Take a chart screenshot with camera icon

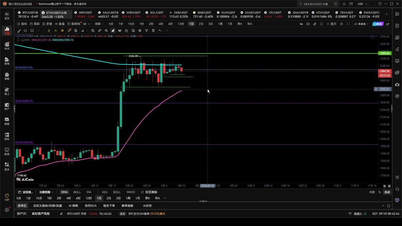point(308,24)
